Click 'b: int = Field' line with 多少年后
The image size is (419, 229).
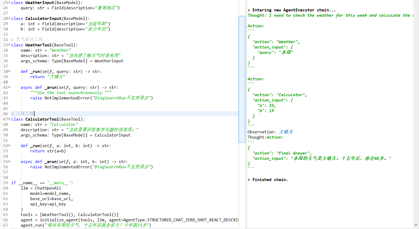pos(65,29)
